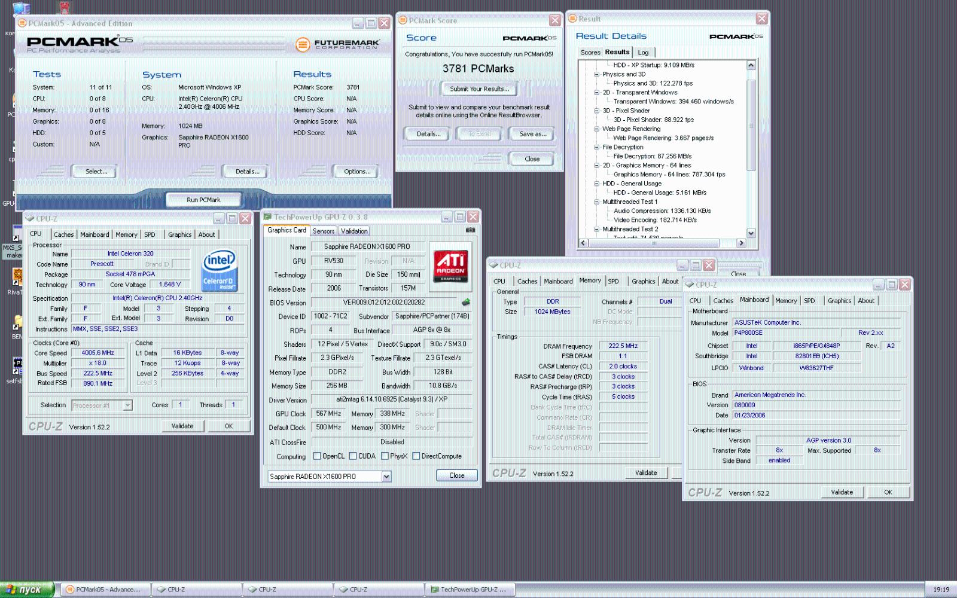This screenshot has width=957, height=598.
Task: Open the Log tab in Result window
Action: [643, 53]
